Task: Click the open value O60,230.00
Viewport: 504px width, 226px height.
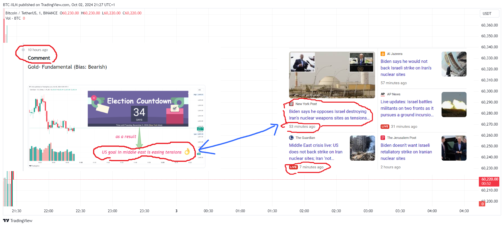Action: click(x=69, y=13)
